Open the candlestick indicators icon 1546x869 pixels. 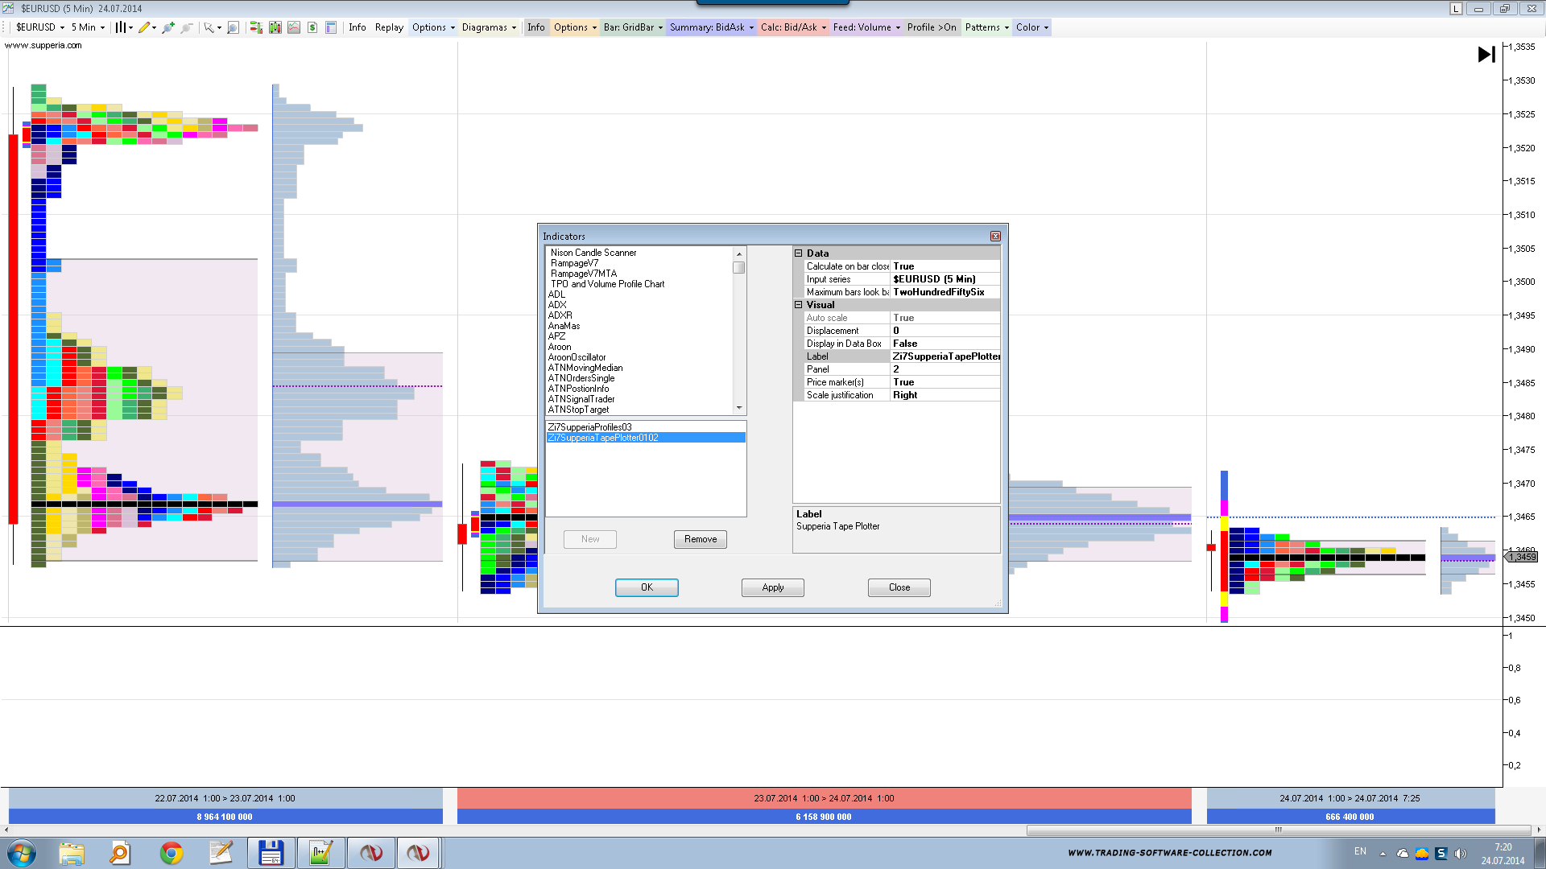pyautogui.click(x=275, y=27)
